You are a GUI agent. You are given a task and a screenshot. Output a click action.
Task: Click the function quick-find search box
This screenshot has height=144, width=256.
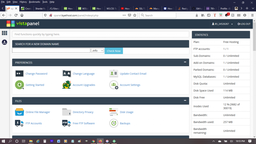pyautogui.click(x=101, y=34)
